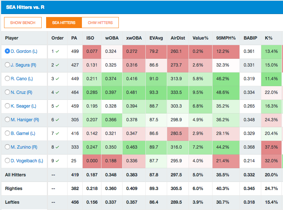Viewport: 283px width, 210px height.
Task: Click M. Zunino BABIP value 0.368
Action: 249,147
